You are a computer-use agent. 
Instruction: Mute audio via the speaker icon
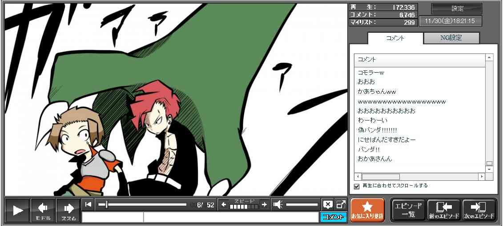click(x=278, y=204)
